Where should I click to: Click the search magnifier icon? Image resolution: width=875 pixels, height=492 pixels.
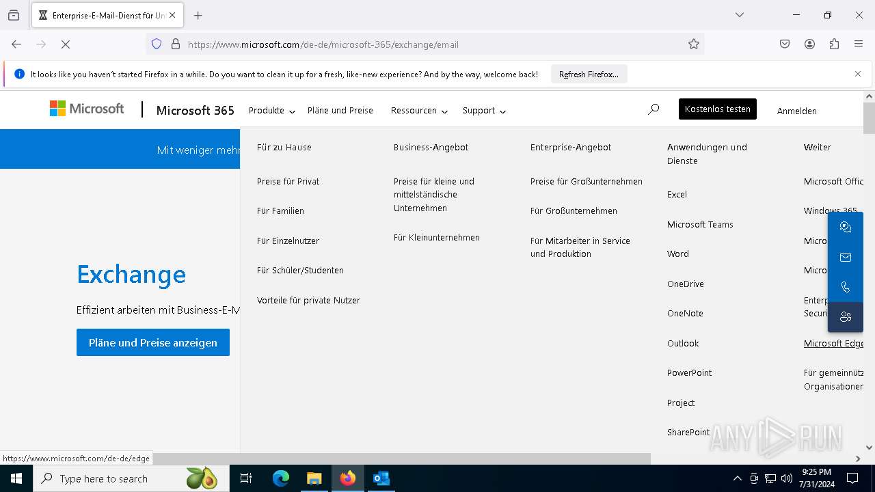click(x=654, y=109)
